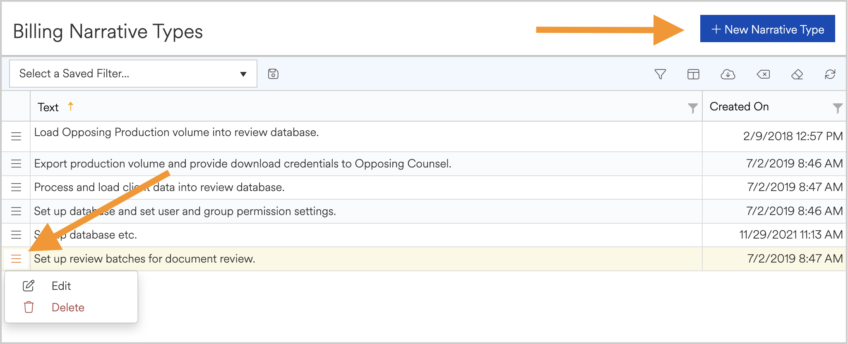The image size is (848, 344).
Task: Open row menu for Load Opposing Production
Action: (16, 136)
